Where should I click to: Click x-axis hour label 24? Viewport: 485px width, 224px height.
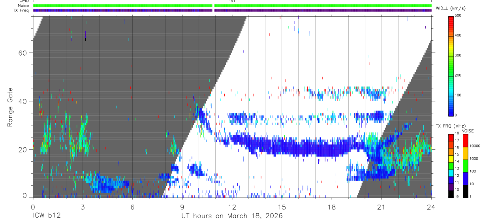pos(431,206)
